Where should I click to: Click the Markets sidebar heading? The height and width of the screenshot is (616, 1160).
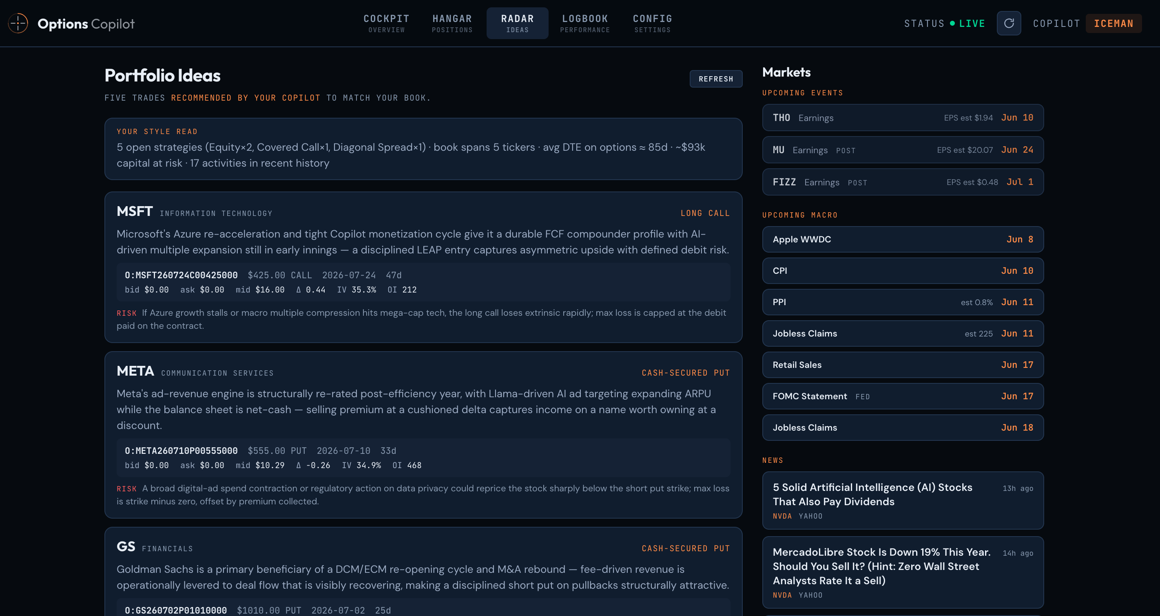(786, 73)
